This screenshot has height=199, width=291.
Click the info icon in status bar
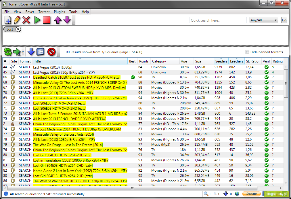tap(6, 194)
